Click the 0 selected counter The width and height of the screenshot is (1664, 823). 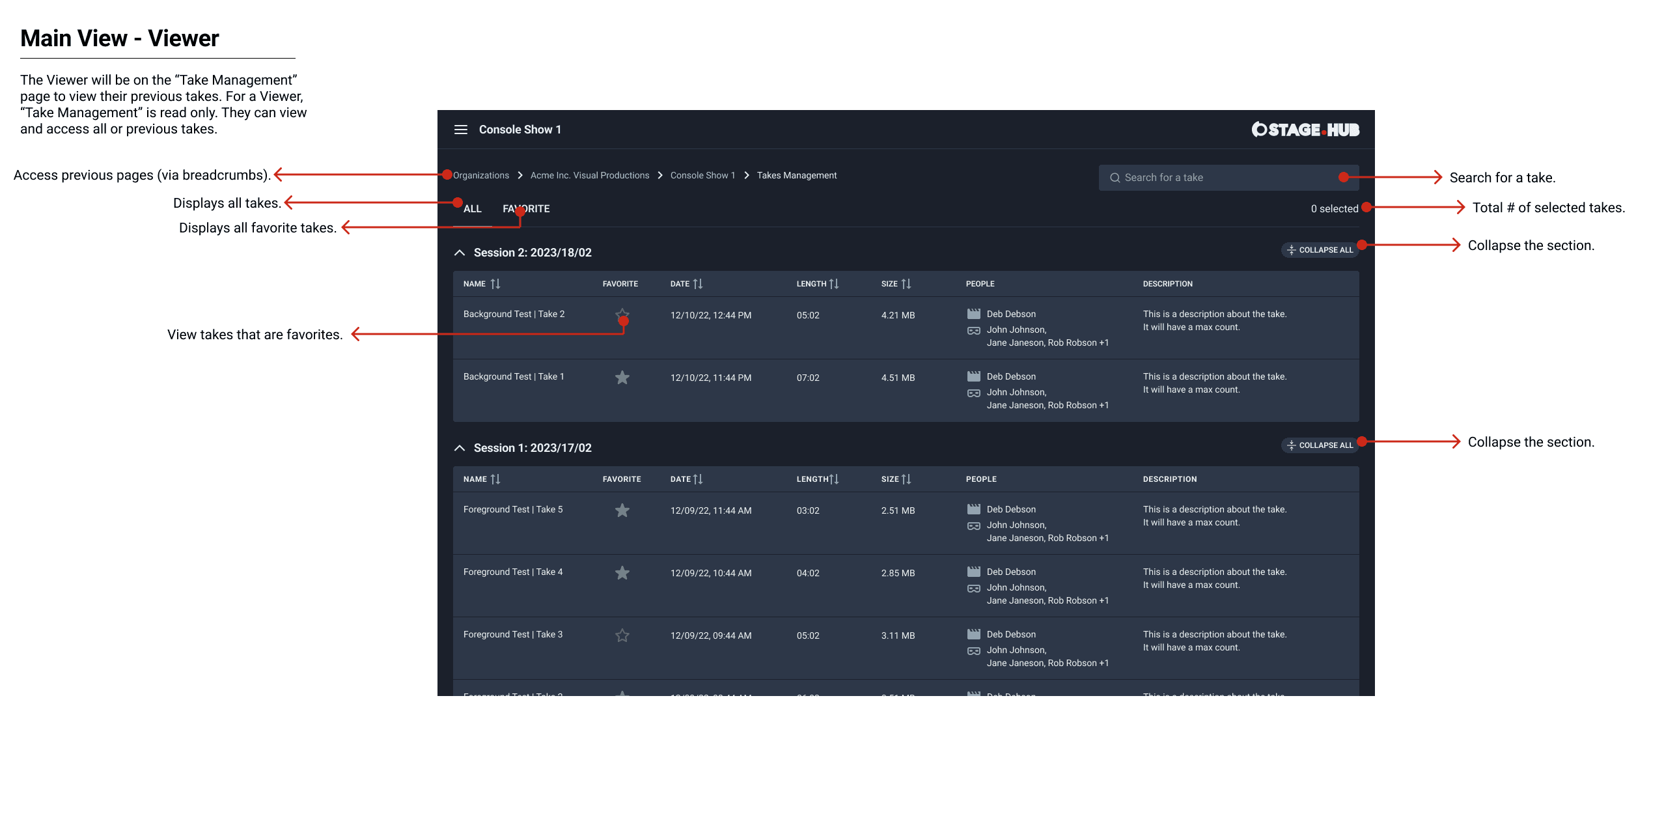tap(1335, 209)
